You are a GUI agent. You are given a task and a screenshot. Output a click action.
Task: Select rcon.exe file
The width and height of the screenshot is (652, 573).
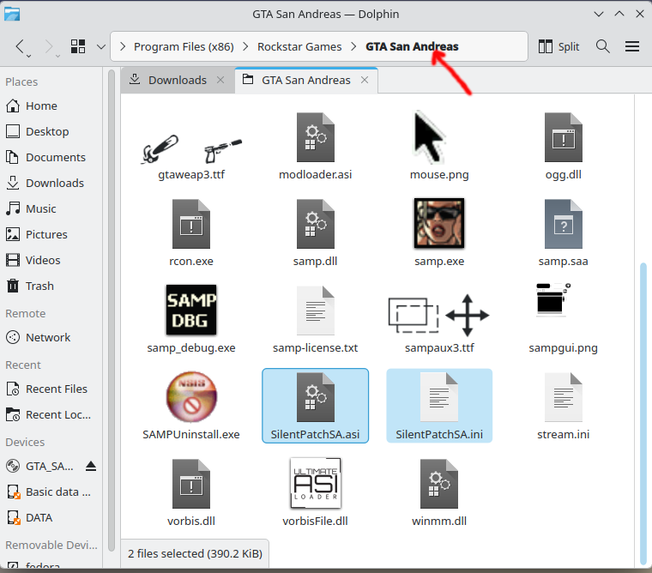pos(191,232)
